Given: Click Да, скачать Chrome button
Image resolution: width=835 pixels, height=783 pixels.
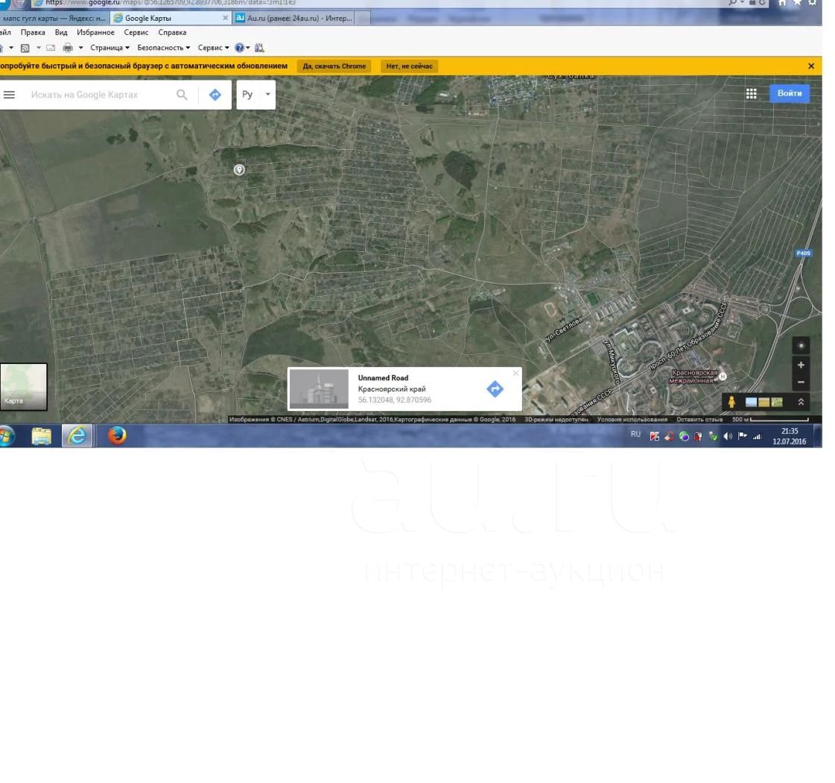Looking at the screenshot, I should (x=334, y=66).
